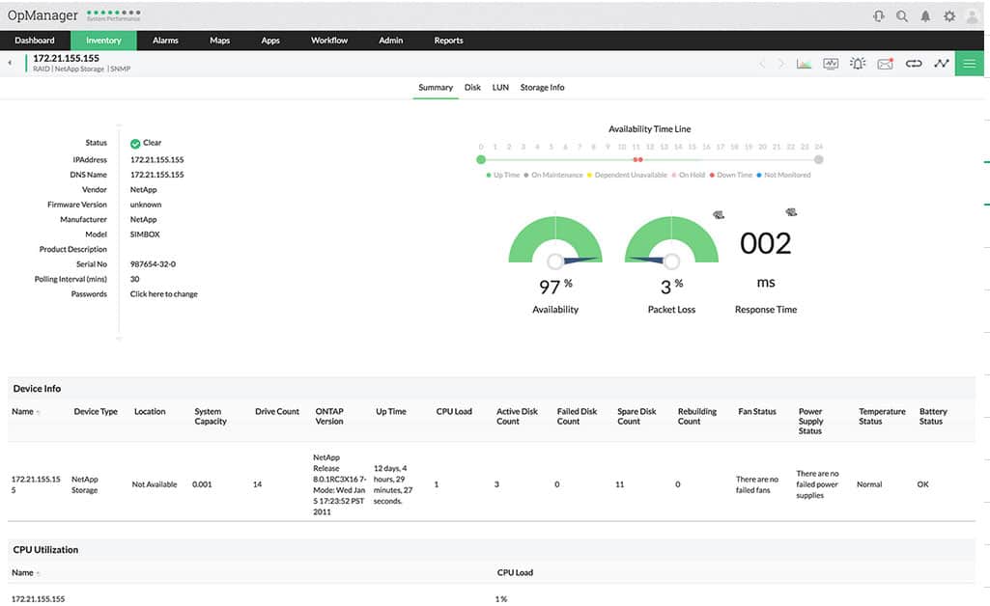Screen dimensions: 990x606
Task: Click the 'Click here to change' passwords link
Action: pyautogui.click(x=163, y=294)
